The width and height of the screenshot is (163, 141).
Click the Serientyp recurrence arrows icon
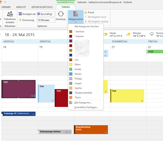[x=61, y=14]
